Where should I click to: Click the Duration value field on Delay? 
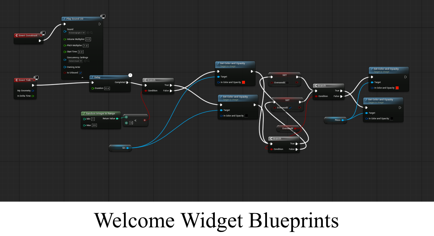click(107, 89)
